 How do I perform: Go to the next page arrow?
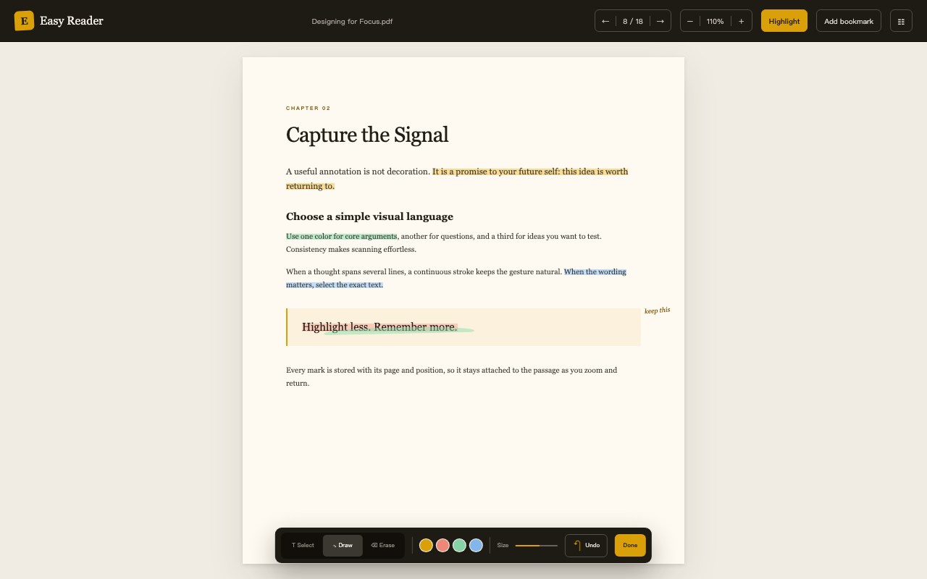pyautogui.click(x=660, y=21)
